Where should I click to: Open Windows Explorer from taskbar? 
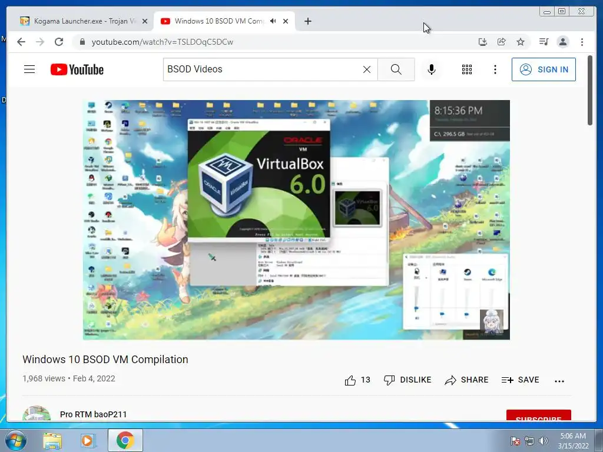52,440
